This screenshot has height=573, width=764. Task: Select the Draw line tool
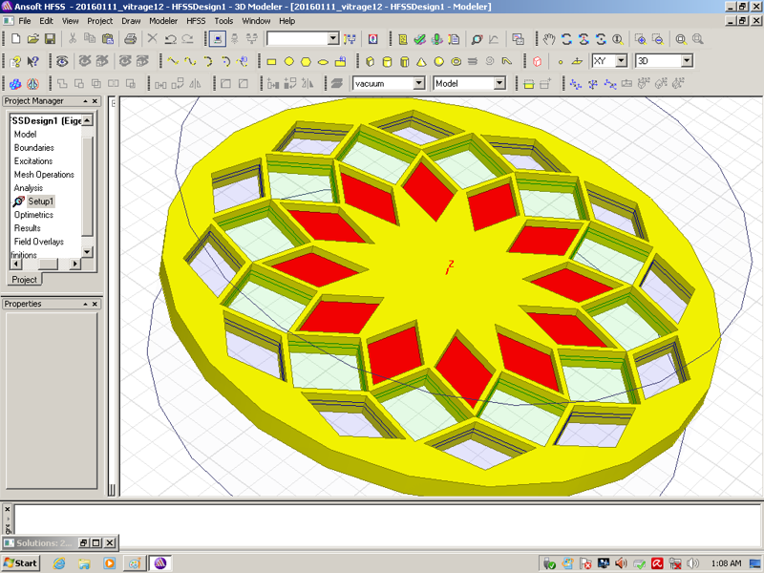point(173,61)
